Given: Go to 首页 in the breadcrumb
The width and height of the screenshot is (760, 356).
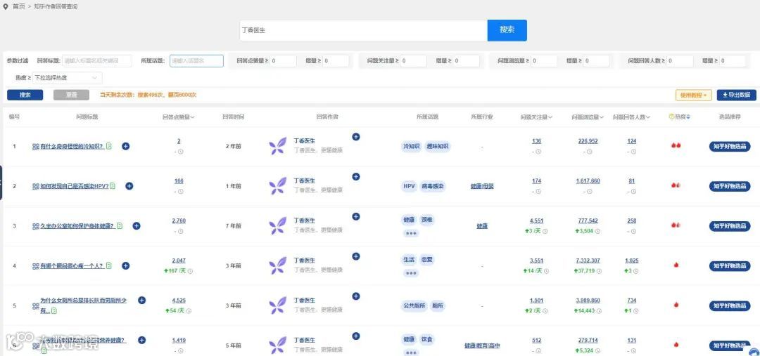Looking at the screenshot, I should [x=19, y=7].
